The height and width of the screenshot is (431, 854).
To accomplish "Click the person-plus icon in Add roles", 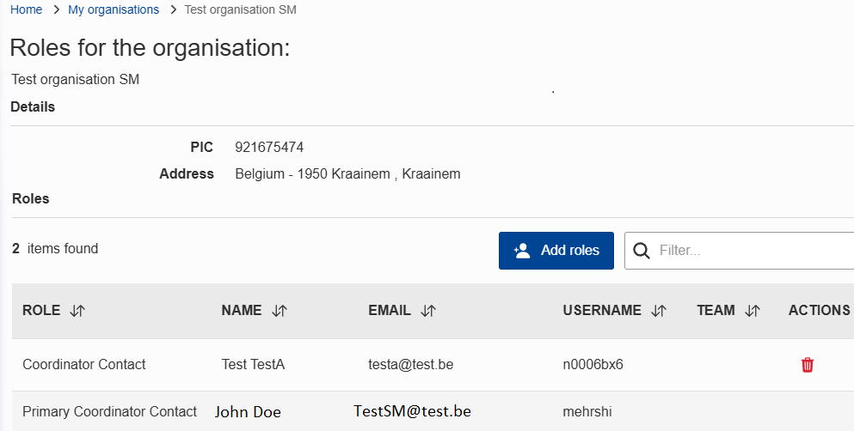I will tap(521, 251).
